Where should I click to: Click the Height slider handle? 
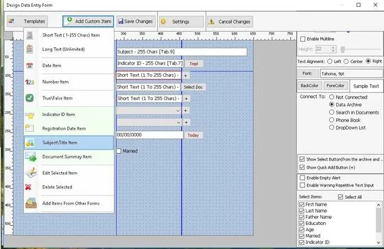[x=343, y=49]
